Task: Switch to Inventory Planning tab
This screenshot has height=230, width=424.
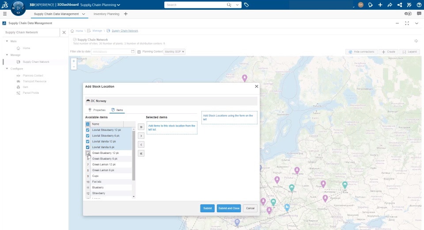Action: [x=106, y=14]
